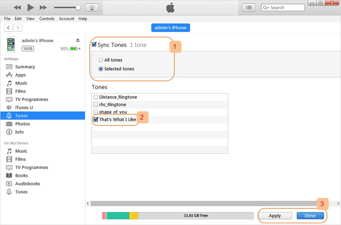The image size is (341, 225).
Task: Open the Help menu
Action: click(x=83, y=19)
